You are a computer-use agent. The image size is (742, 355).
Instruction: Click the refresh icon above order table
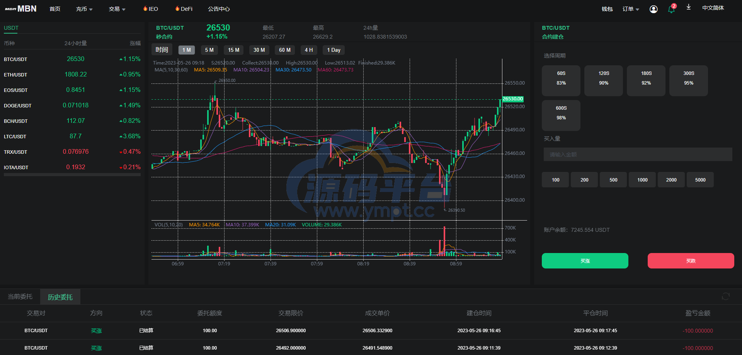[725, 296]
